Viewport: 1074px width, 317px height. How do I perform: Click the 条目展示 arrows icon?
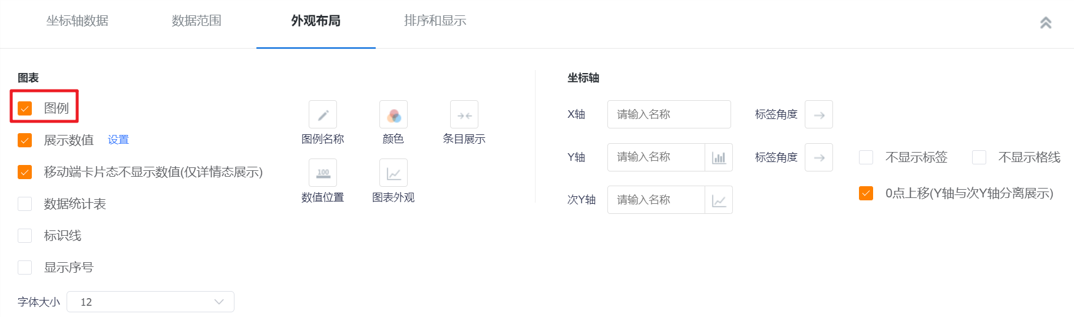(464, 114)
